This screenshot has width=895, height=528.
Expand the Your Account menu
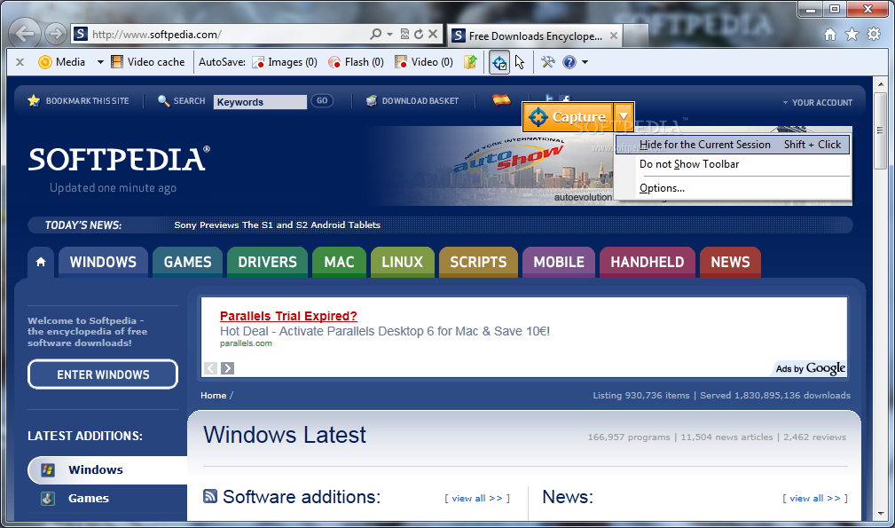tap(817, 103)
